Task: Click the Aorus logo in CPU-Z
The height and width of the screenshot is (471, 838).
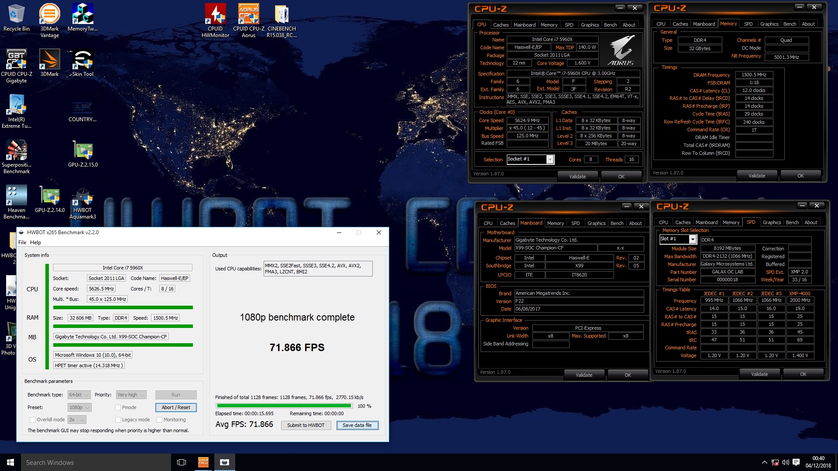Action: 621,51
